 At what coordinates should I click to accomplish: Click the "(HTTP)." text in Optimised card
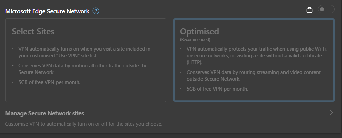(x=195, y=62)
